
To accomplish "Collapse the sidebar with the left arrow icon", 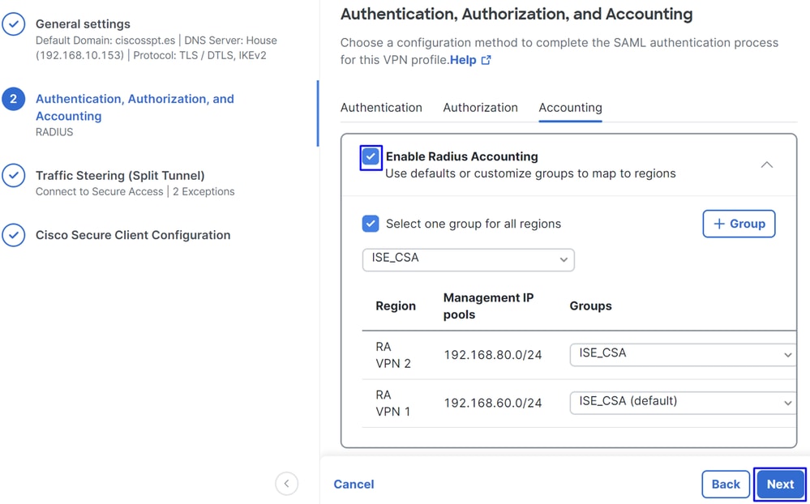I will coord(287,484).
